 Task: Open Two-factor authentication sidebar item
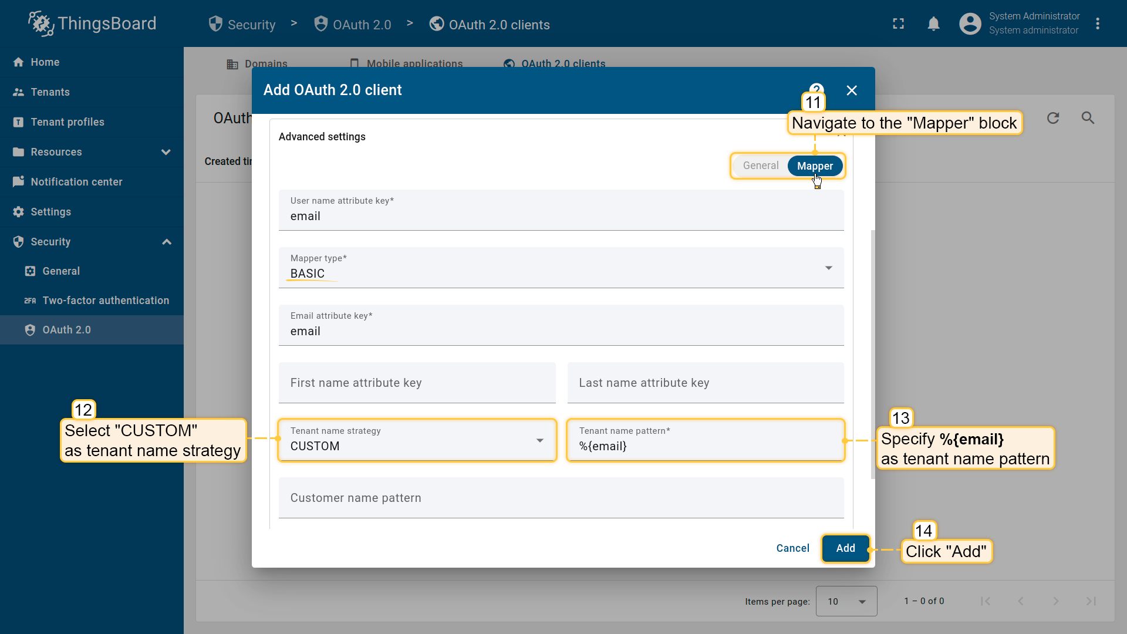[106, 301]
